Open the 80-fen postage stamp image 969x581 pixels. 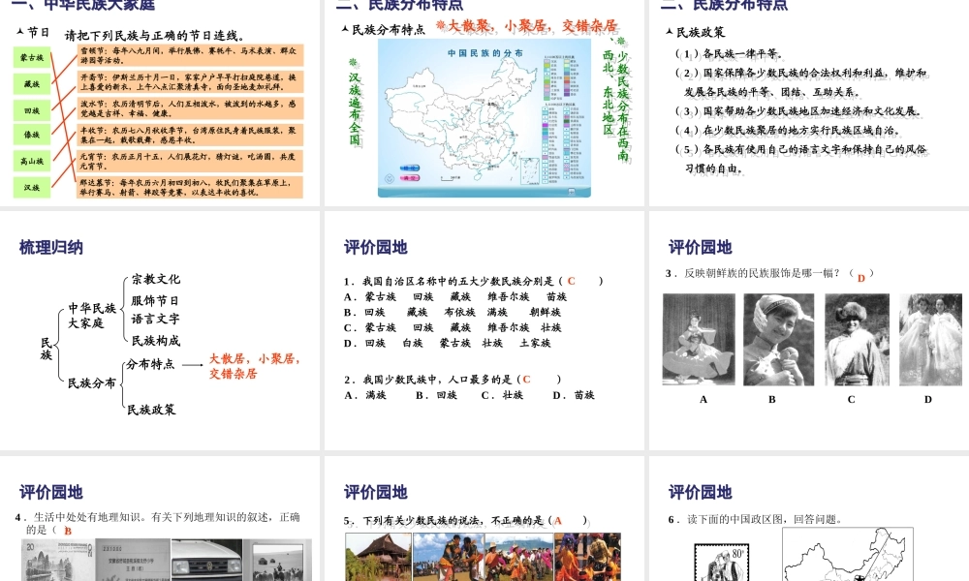(721, 563)
